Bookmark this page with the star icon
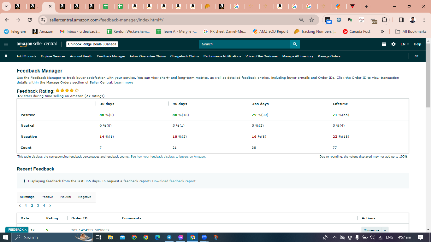 (x=312, y=20)
